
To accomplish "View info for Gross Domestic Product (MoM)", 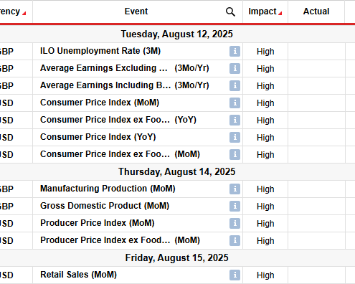I will click(x=235, y=206).
